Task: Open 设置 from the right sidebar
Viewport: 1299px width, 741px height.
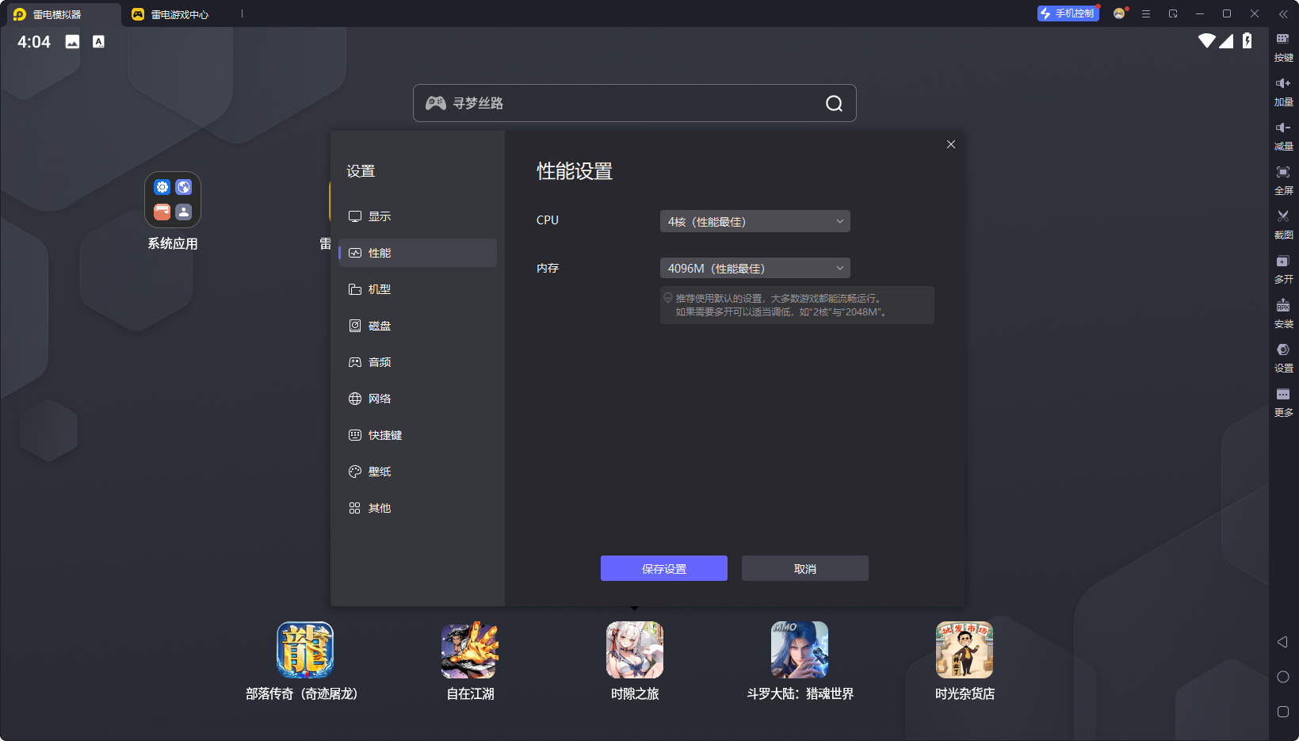Action: point(1283,357)
